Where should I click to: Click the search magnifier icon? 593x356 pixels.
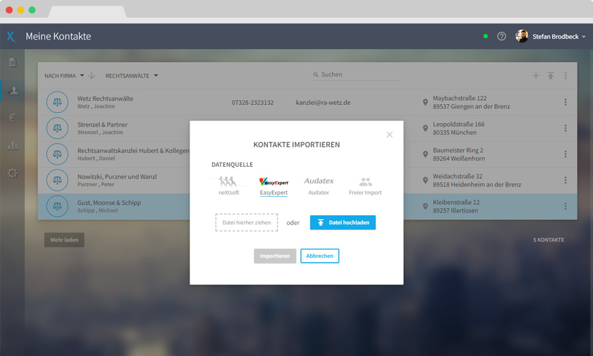(316, 75)
